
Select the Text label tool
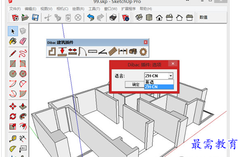click(x=23, y=148)
